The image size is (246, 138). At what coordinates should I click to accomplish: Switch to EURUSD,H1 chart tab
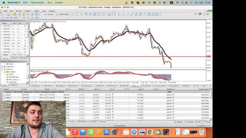(x=35, y=86)
